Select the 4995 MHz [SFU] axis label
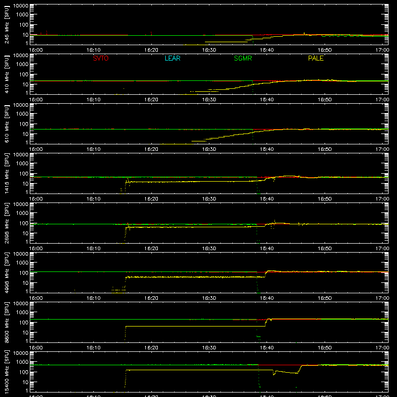 point(7,272)
